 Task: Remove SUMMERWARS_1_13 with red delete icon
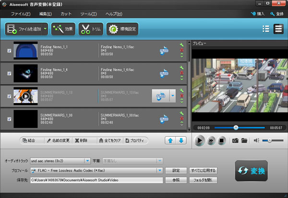tap(181, 95)
